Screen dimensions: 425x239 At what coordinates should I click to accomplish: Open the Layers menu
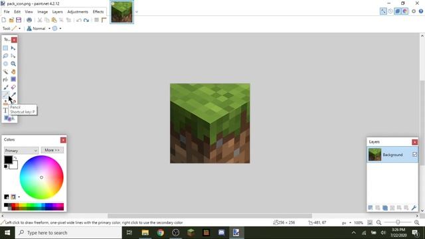tap(57, 12)
